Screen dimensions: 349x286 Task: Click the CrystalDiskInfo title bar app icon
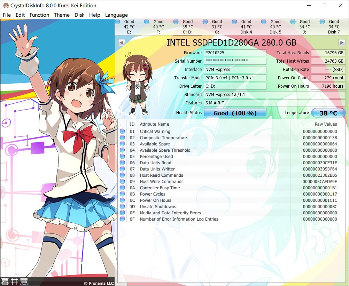pyautogui.click(x=6, y=5)
